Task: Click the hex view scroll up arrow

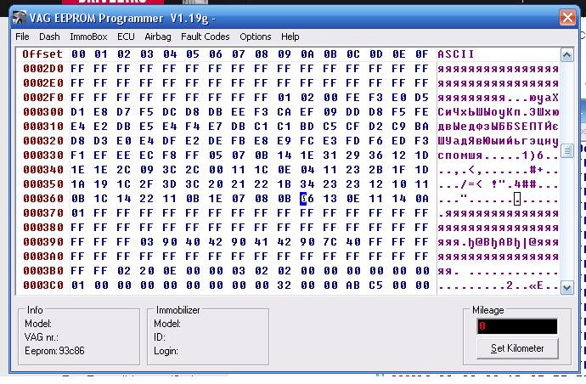Action: [x=567, y=55]
